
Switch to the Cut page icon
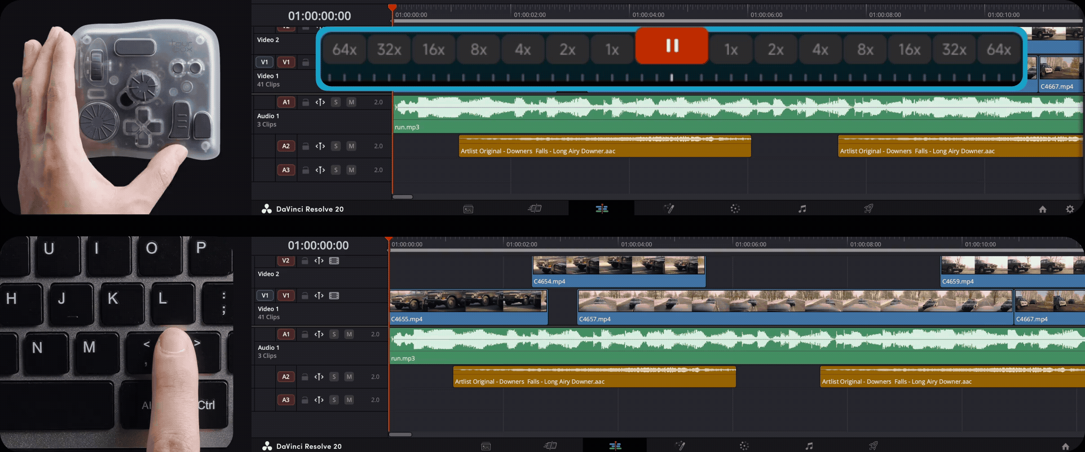pyautogui.click(x=534, y=208)
